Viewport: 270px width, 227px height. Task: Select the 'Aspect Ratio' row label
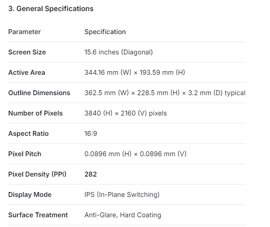click(28, 134)
